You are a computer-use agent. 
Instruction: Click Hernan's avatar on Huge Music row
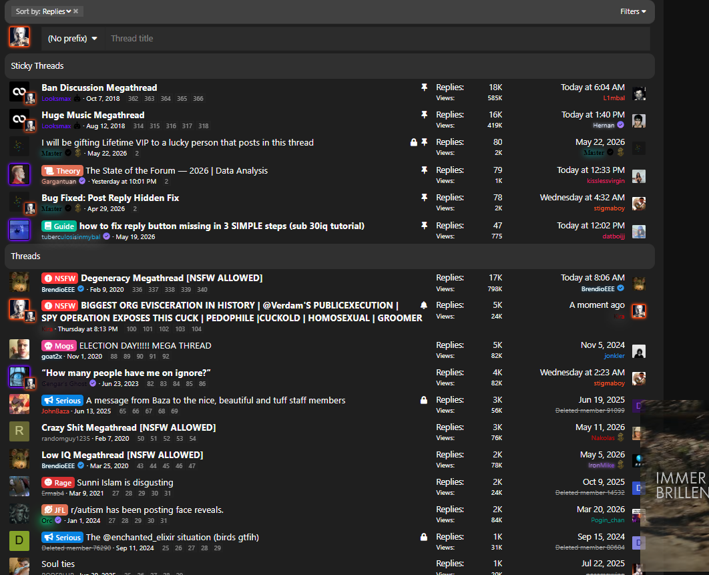coord(638,121)
